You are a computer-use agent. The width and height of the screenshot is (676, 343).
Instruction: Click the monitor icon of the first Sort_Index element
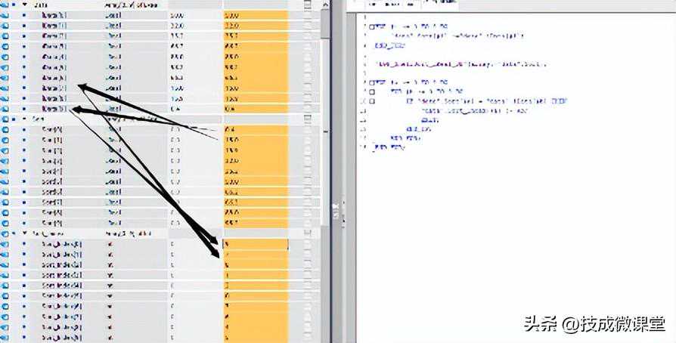click(x=5, y=245)
